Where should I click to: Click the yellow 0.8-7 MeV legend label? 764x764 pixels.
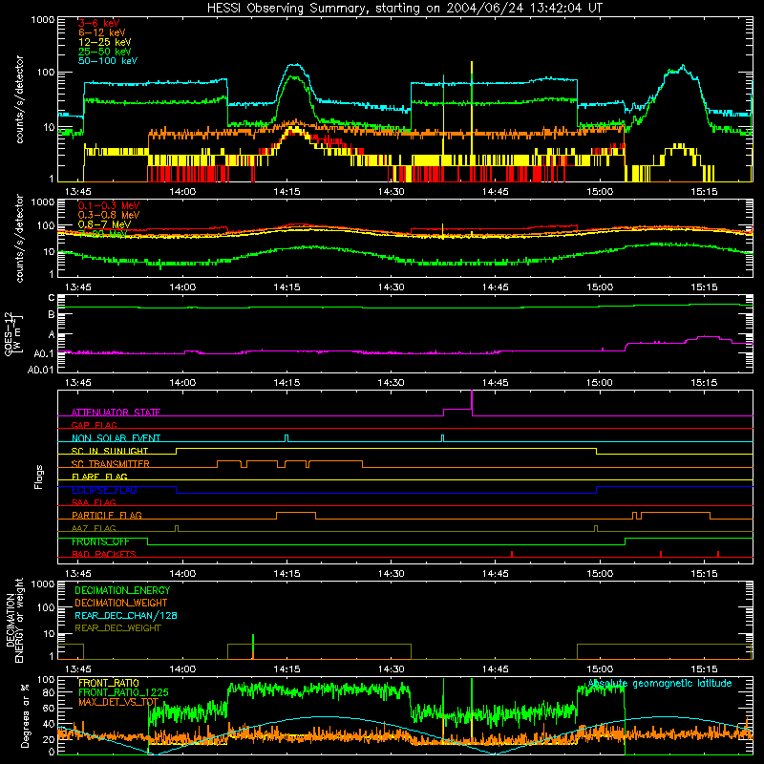click(104, 224)
